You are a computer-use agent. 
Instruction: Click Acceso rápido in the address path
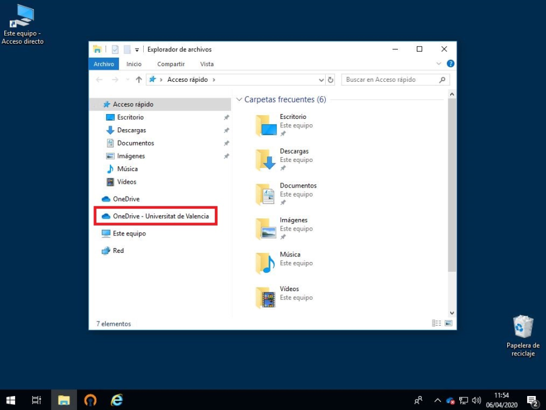[187, 79]
